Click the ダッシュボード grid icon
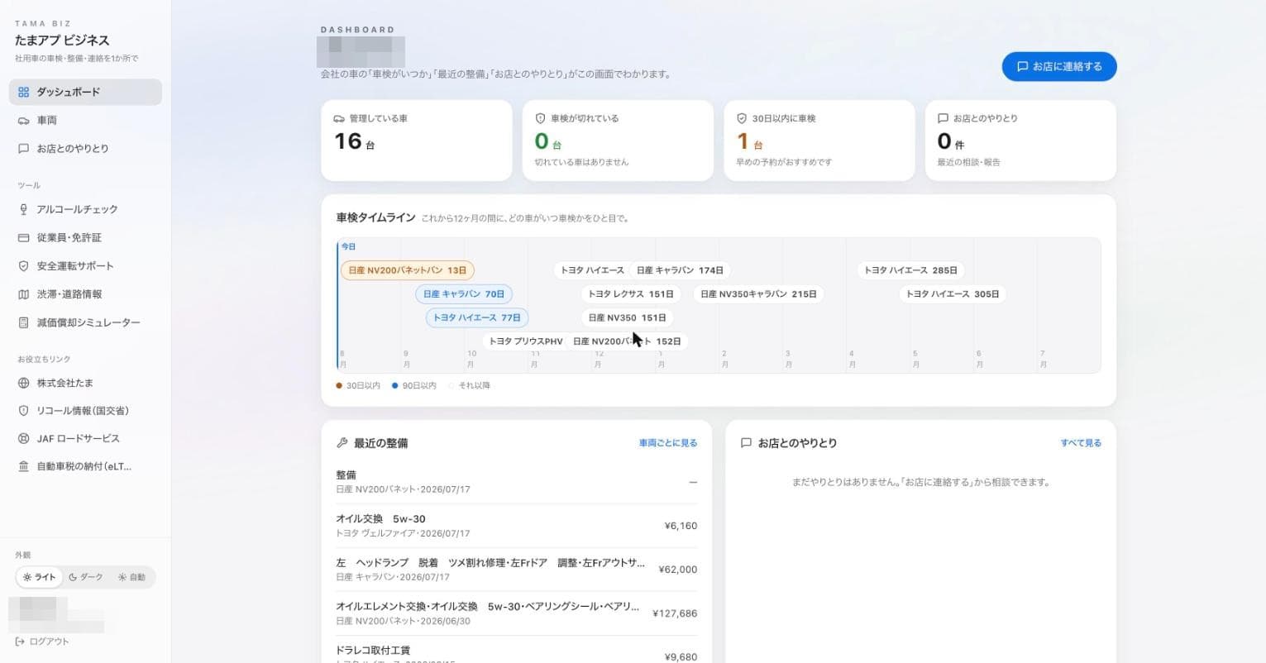 (x=23, y=93)
